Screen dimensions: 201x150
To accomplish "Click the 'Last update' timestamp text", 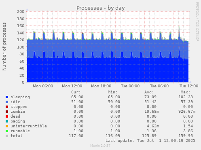I will 150,141.
